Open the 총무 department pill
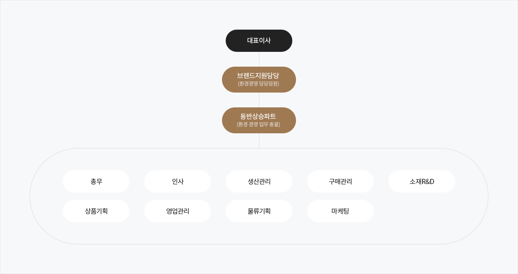The height and width of the screenshot is (274, 518). (96, 181)
